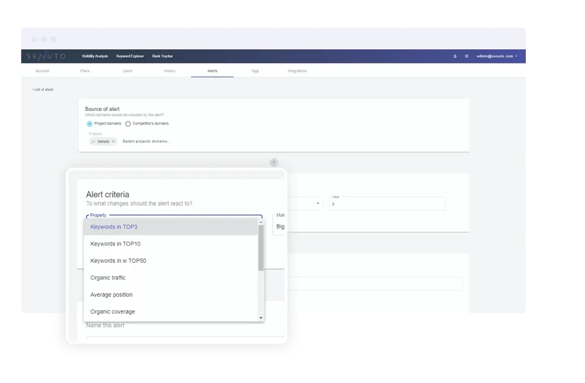Open the Property dropdown field
585x383 pixels.
click(174, 216)
